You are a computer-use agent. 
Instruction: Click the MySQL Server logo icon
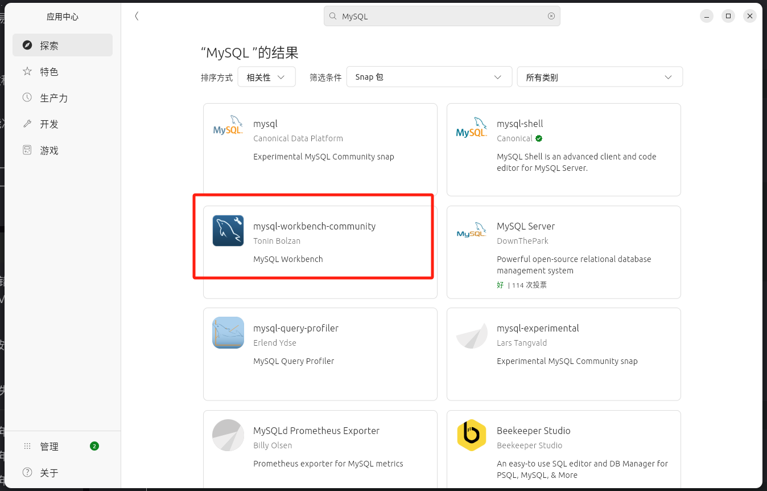tap(472, 230)
